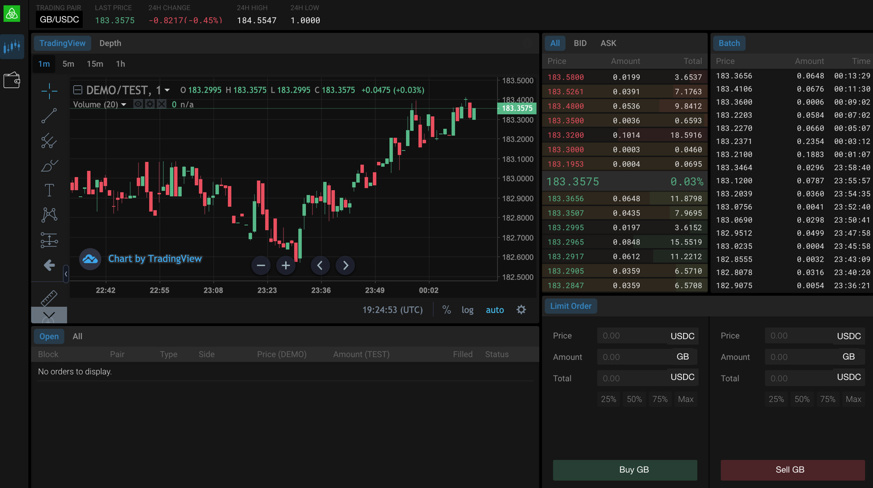Select the Limit Order tab

click(x=571, y=306)
